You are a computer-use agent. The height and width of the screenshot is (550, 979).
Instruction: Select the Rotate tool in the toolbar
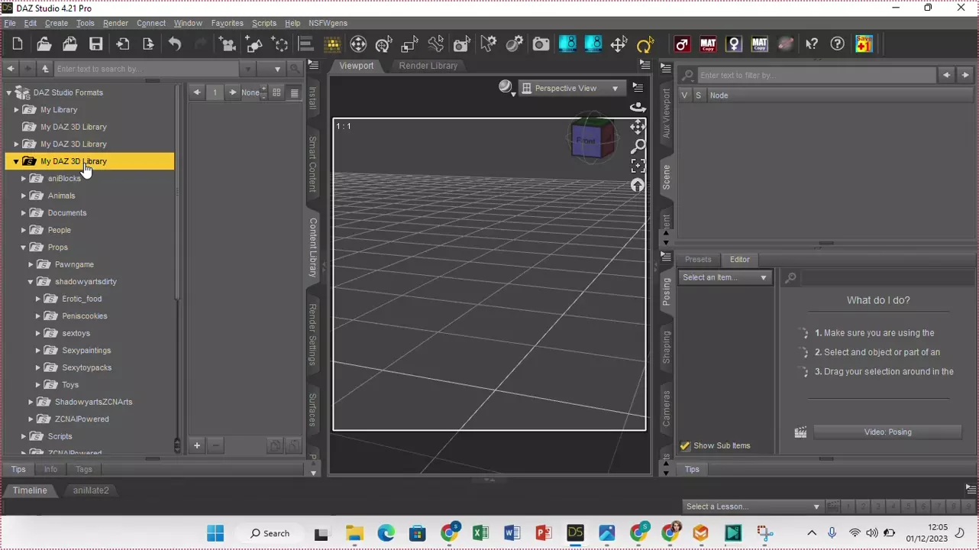645,44
